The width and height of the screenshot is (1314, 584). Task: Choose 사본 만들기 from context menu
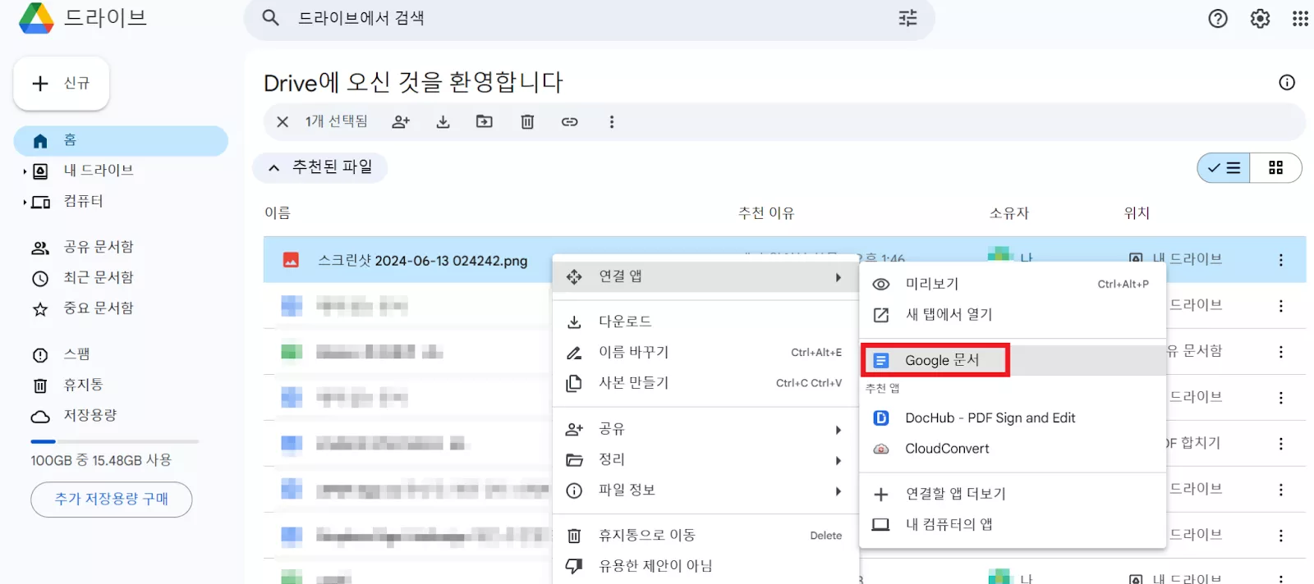click(x=705, y=383)
